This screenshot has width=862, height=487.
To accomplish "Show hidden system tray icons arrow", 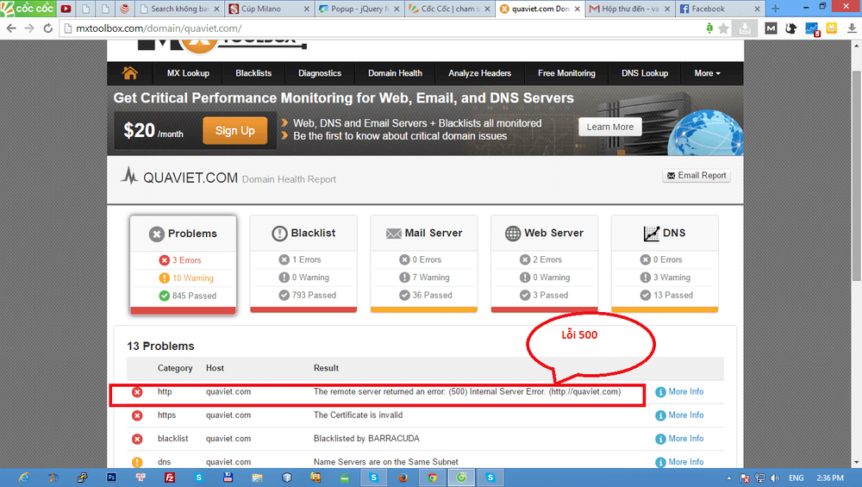I will (729, 478).
